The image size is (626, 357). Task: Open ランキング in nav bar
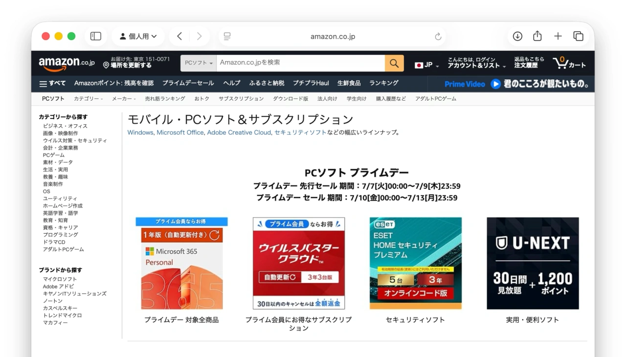coord(384,83)
